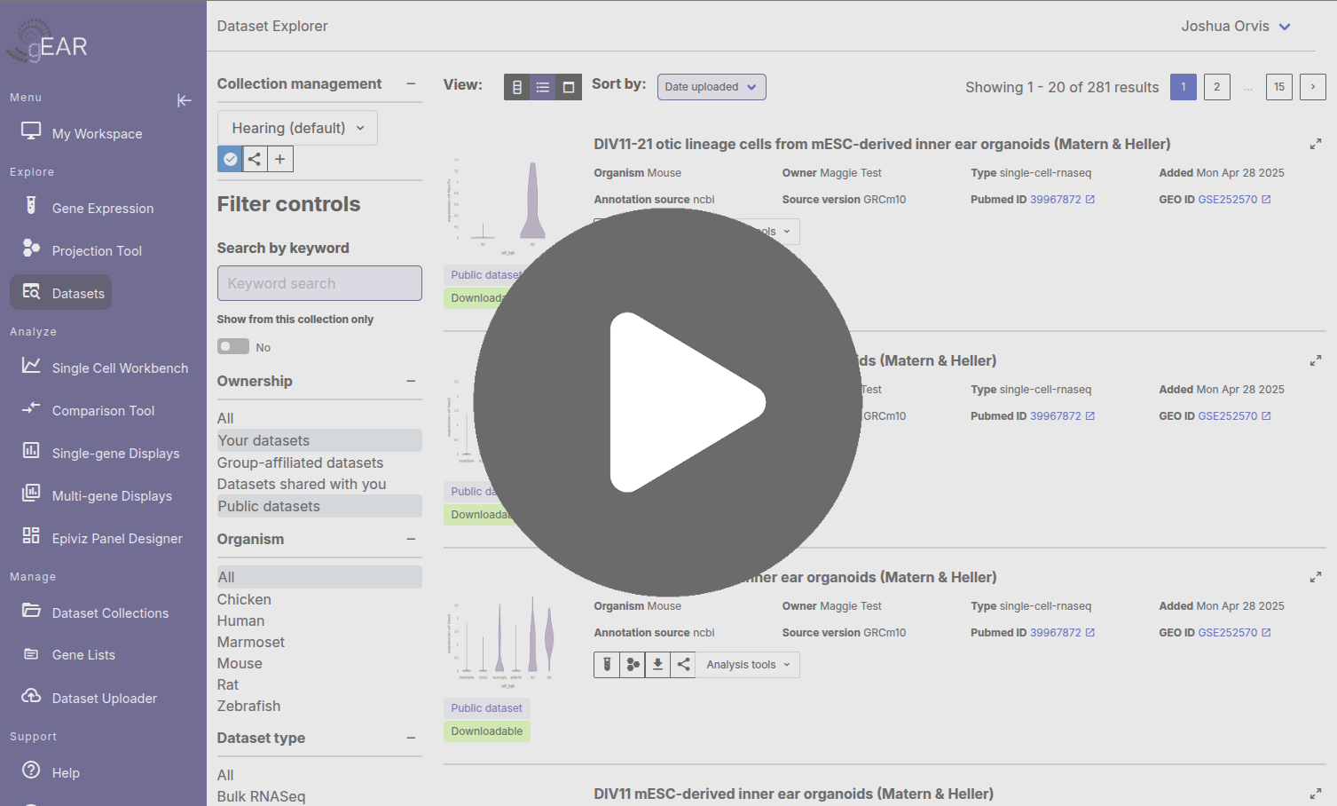Open the Single Cell Workbench
The image size is (1337, 806).
click(120, 367)
